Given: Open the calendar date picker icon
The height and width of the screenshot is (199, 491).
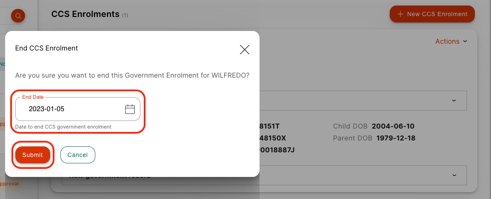Looking at the screenshot, I should pos(130,109).
